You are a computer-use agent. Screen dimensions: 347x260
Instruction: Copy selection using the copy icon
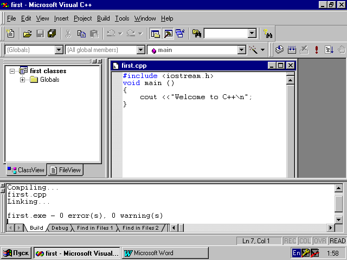81,34
